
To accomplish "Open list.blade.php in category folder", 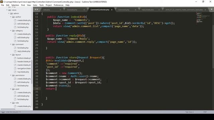I will tap(23, 41).
